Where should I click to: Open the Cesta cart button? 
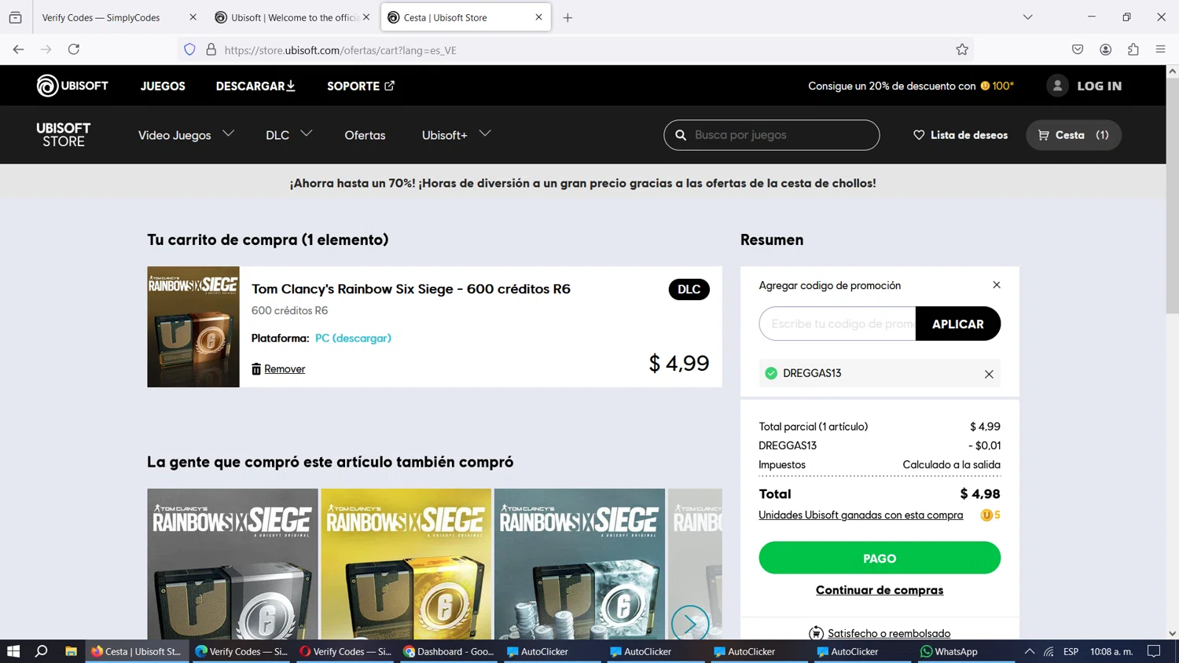pos(1074,135)
